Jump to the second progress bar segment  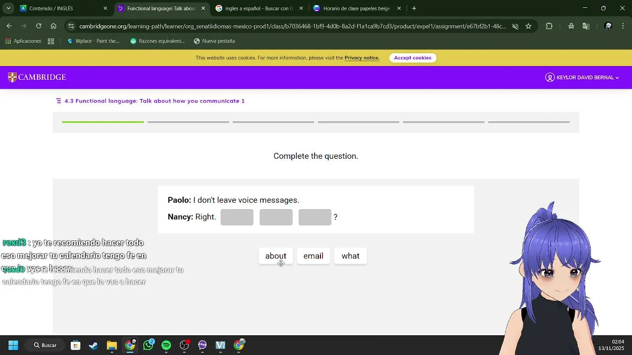pos(188,122)
